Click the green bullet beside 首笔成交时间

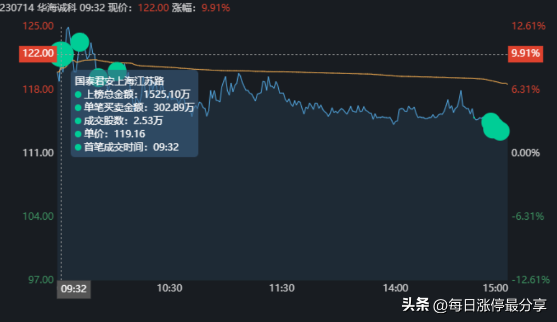78,147
